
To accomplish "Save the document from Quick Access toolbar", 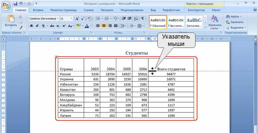I will click(15, 3).
